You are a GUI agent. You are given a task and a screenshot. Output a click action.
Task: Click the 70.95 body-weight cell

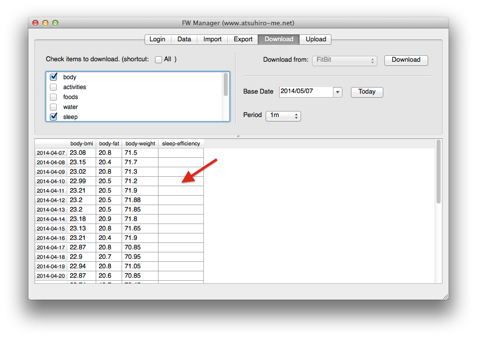(x=140, y=257)
